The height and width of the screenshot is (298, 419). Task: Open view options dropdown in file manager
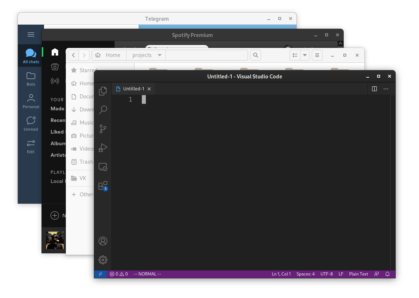305,55
